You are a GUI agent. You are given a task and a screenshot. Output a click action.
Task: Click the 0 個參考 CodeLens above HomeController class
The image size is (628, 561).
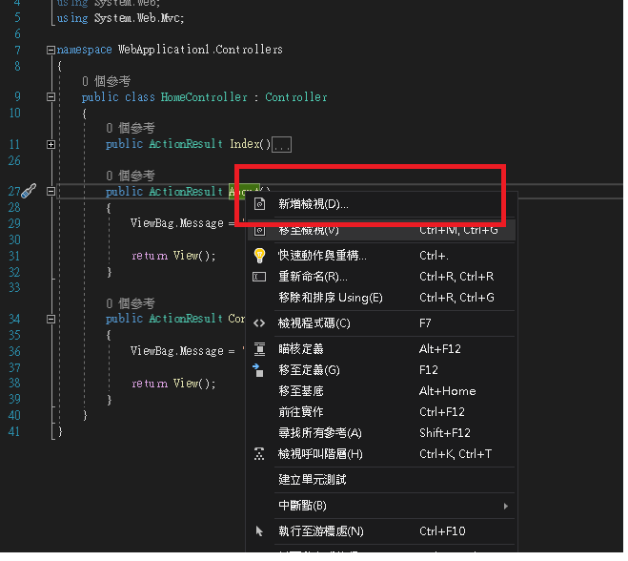pyautogui.click(x=107, y=82)
